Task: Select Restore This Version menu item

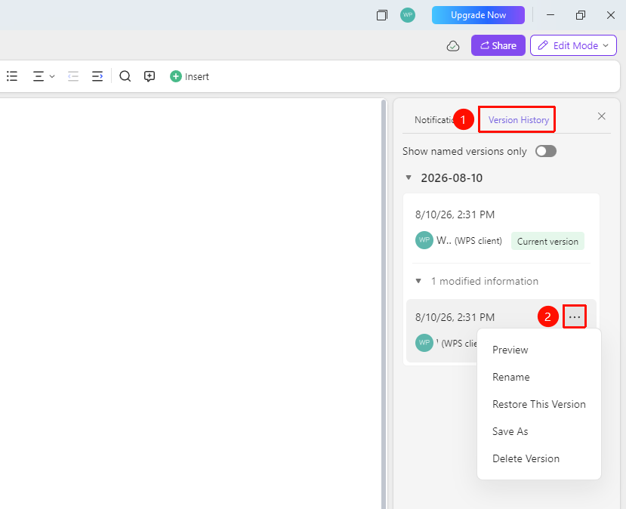Action: 538,404
